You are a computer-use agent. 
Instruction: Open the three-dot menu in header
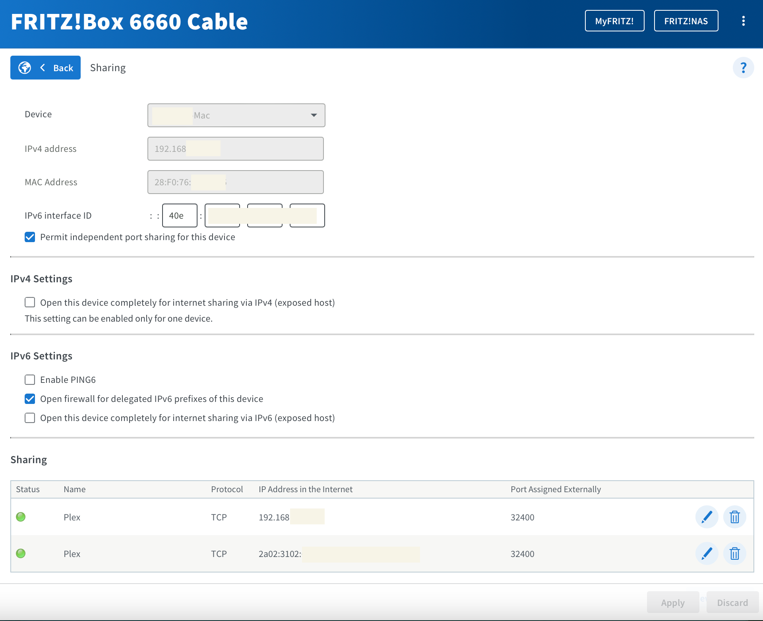[743, 21]
